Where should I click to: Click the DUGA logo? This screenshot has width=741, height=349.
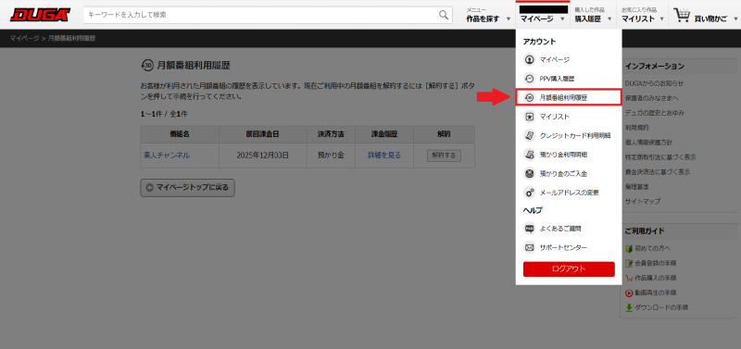click(40, 15)
